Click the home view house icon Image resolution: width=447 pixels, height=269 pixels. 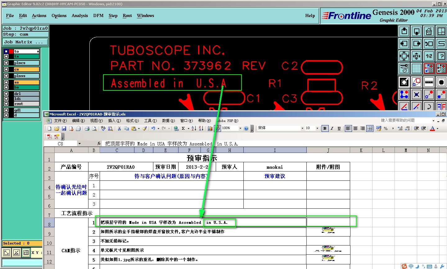(429, 31)
